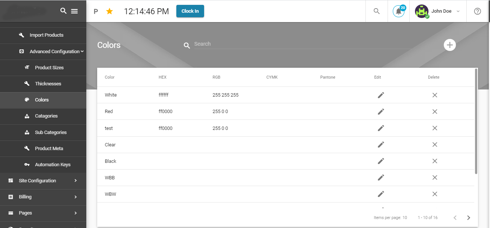Edit the Clear color row
Screen dimensions: 490x228
[x=381, y=145]
